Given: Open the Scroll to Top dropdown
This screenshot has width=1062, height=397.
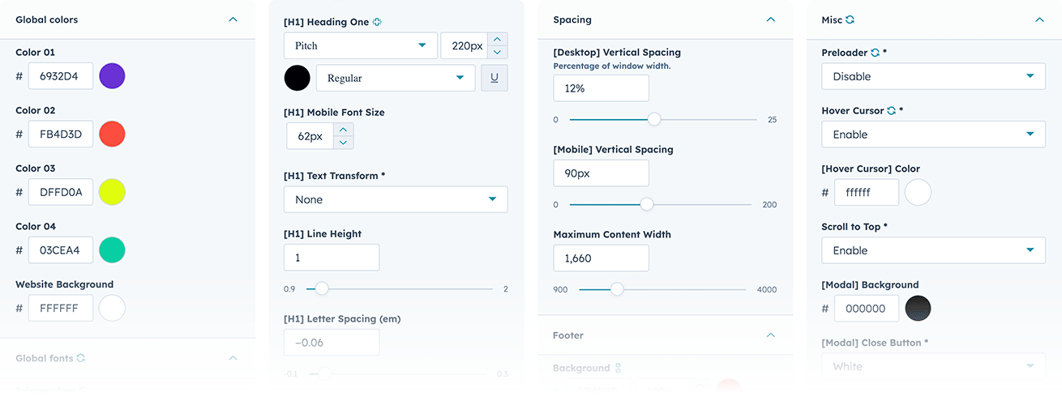Looking at the screenshot, I should click(933, 250).
